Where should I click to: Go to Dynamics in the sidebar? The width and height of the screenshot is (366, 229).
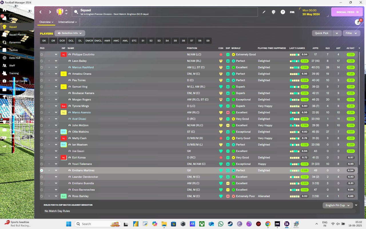pos(15,42)
